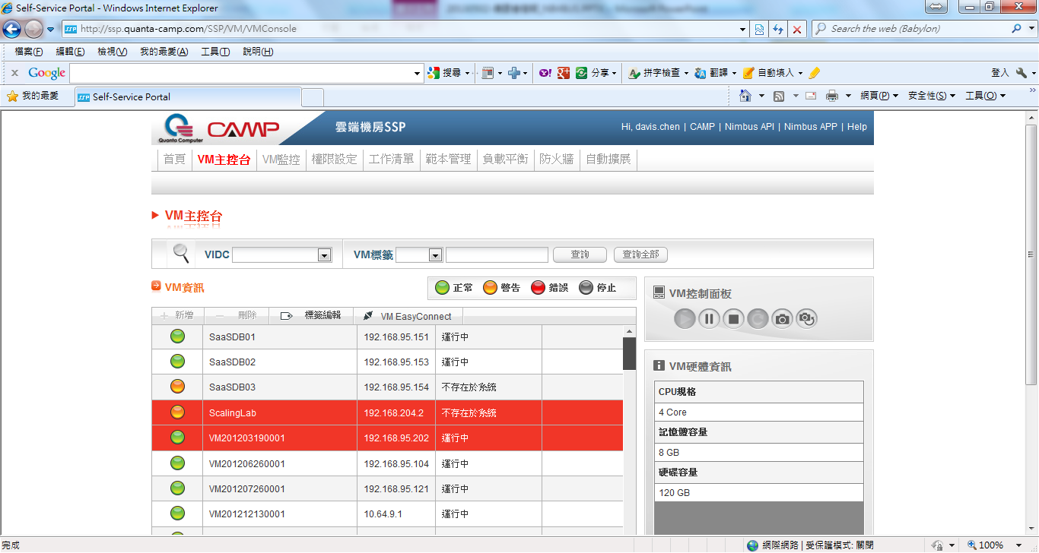1039x553 pixels.
Task: Click the Nimbus API link in header
Action: 749,127
